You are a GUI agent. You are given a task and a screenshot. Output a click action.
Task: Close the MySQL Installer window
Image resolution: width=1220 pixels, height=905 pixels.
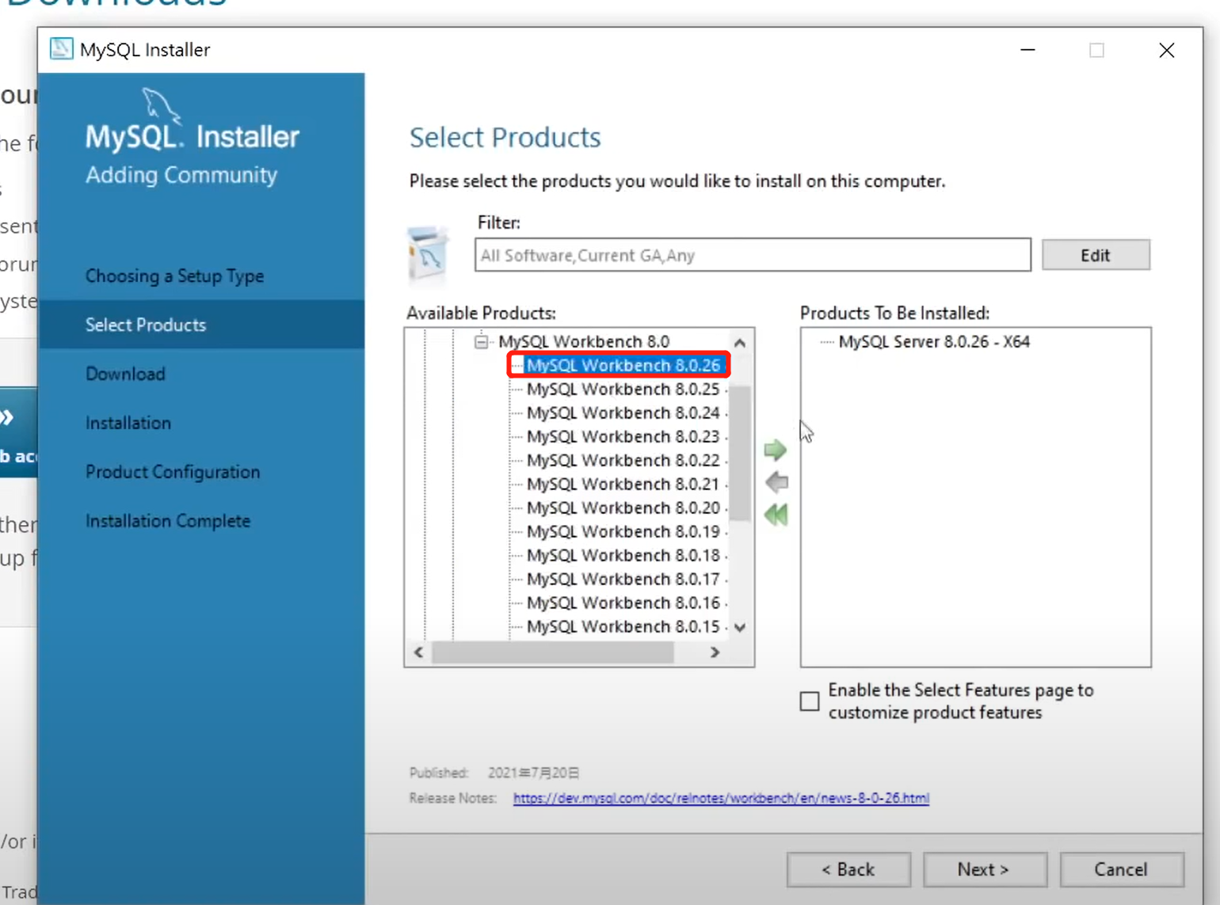point(1166,50)
